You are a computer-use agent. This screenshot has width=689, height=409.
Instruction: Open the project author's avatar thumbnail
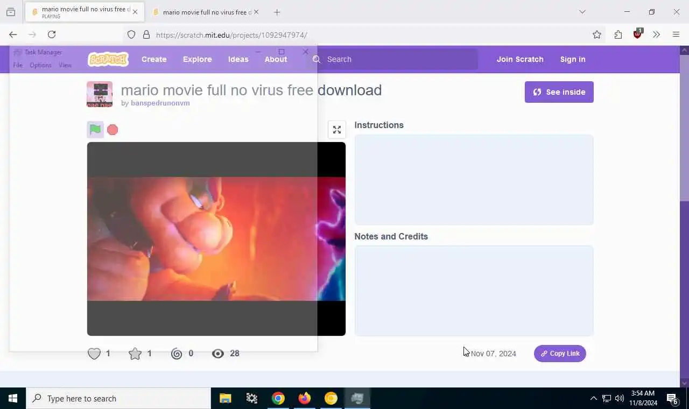click(100, 94)
